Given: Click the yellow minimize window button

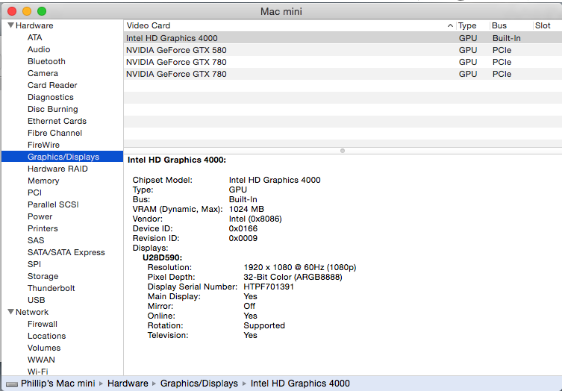Looking at the screenshot, I should click(27, 11).
